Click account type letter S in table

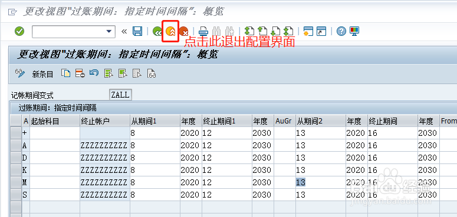point(25,195)
